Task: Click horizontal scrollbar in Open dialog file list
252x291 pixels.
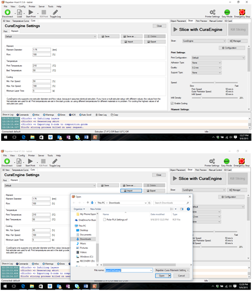Action: coord(139,265)
